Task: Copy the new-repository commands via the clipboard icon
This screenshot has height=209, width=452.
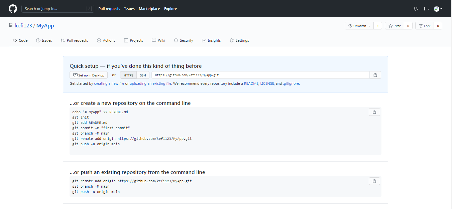Action: (x=374, y=112)
